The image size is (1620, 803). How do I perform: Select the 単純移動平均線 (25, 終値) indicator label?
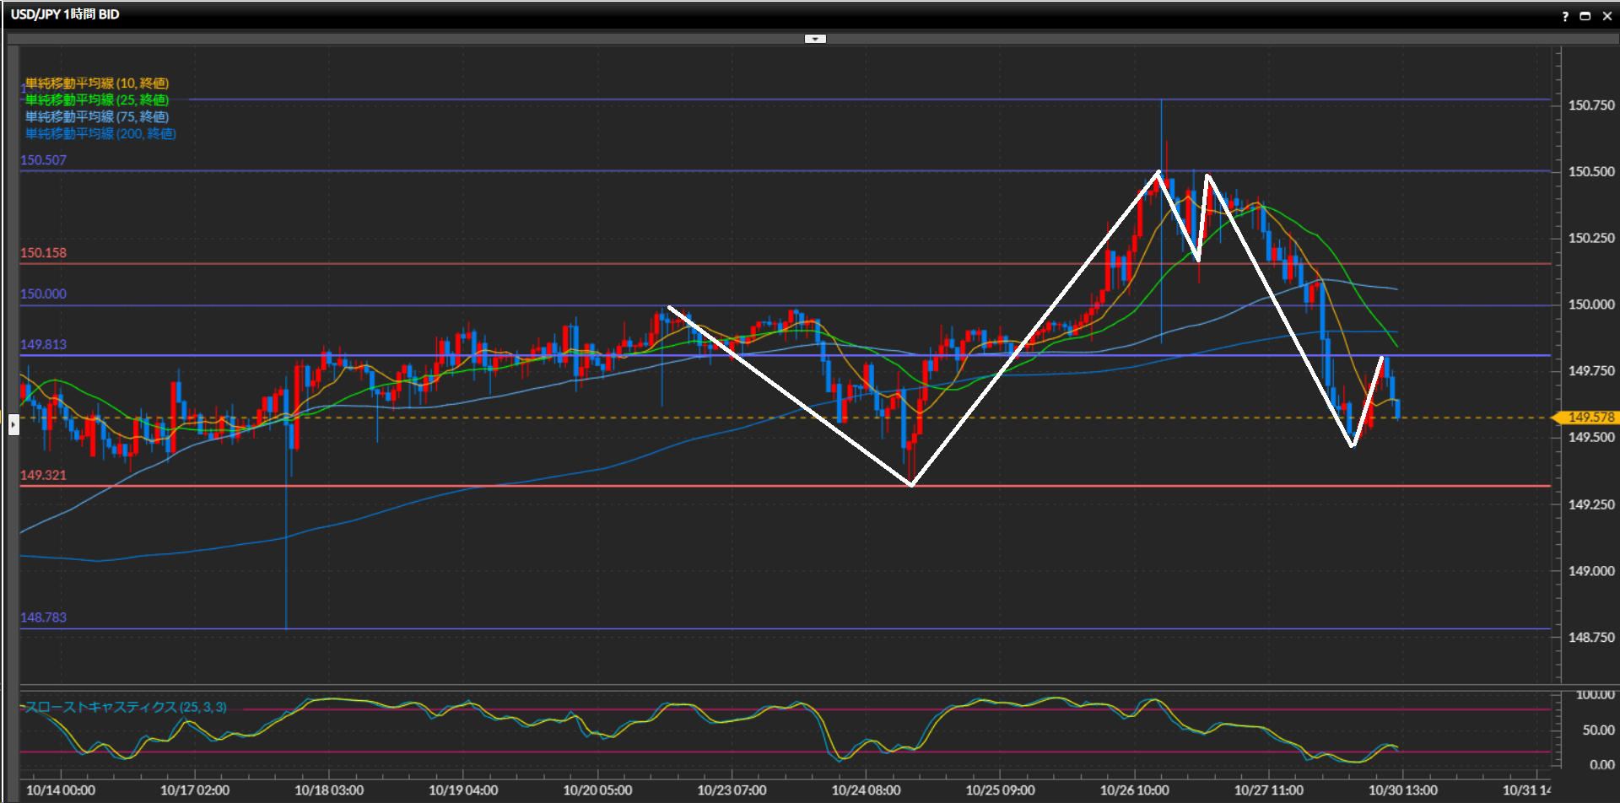point(97,100)
